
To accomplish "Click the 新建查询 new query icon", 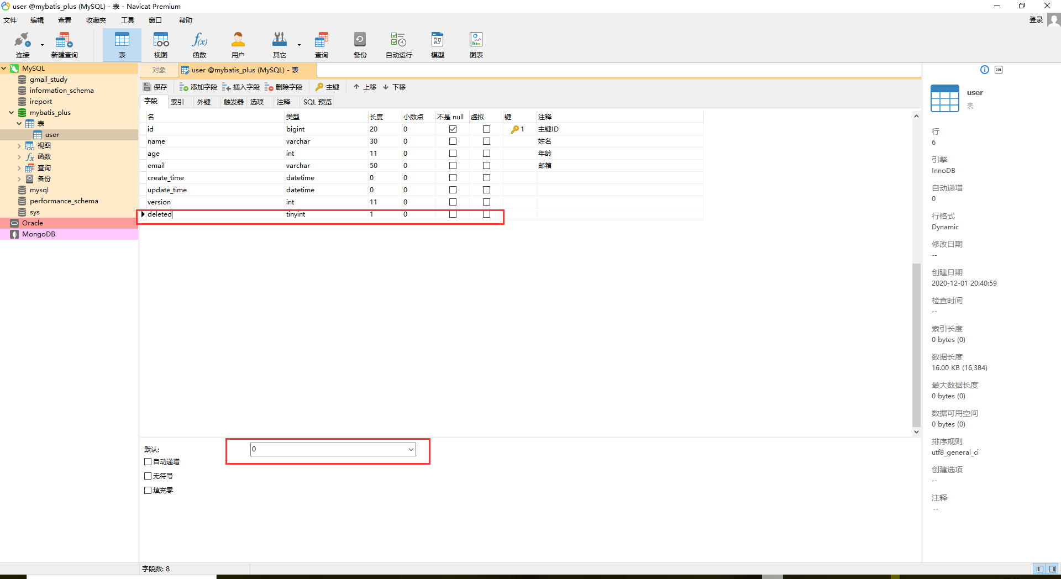I will 64,45.
